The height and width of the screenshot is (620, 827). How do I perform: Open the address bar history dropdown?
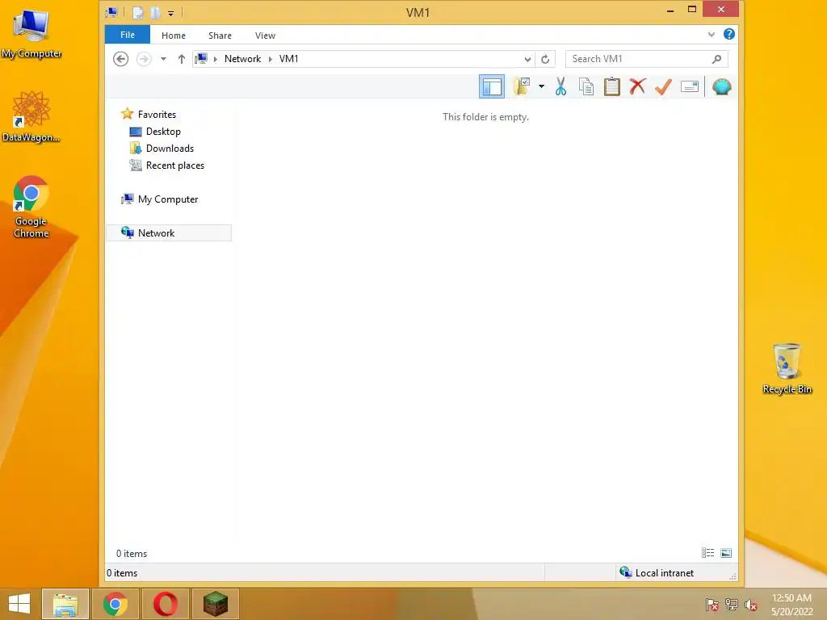click(x=527, y=59)
